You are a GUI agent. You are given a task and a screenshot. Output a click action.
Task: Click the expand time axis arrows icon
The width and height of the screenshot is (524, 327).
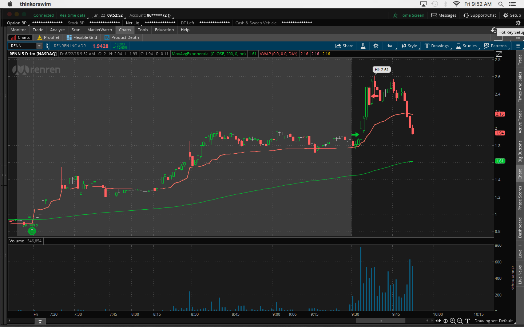(x=438, y=321)
